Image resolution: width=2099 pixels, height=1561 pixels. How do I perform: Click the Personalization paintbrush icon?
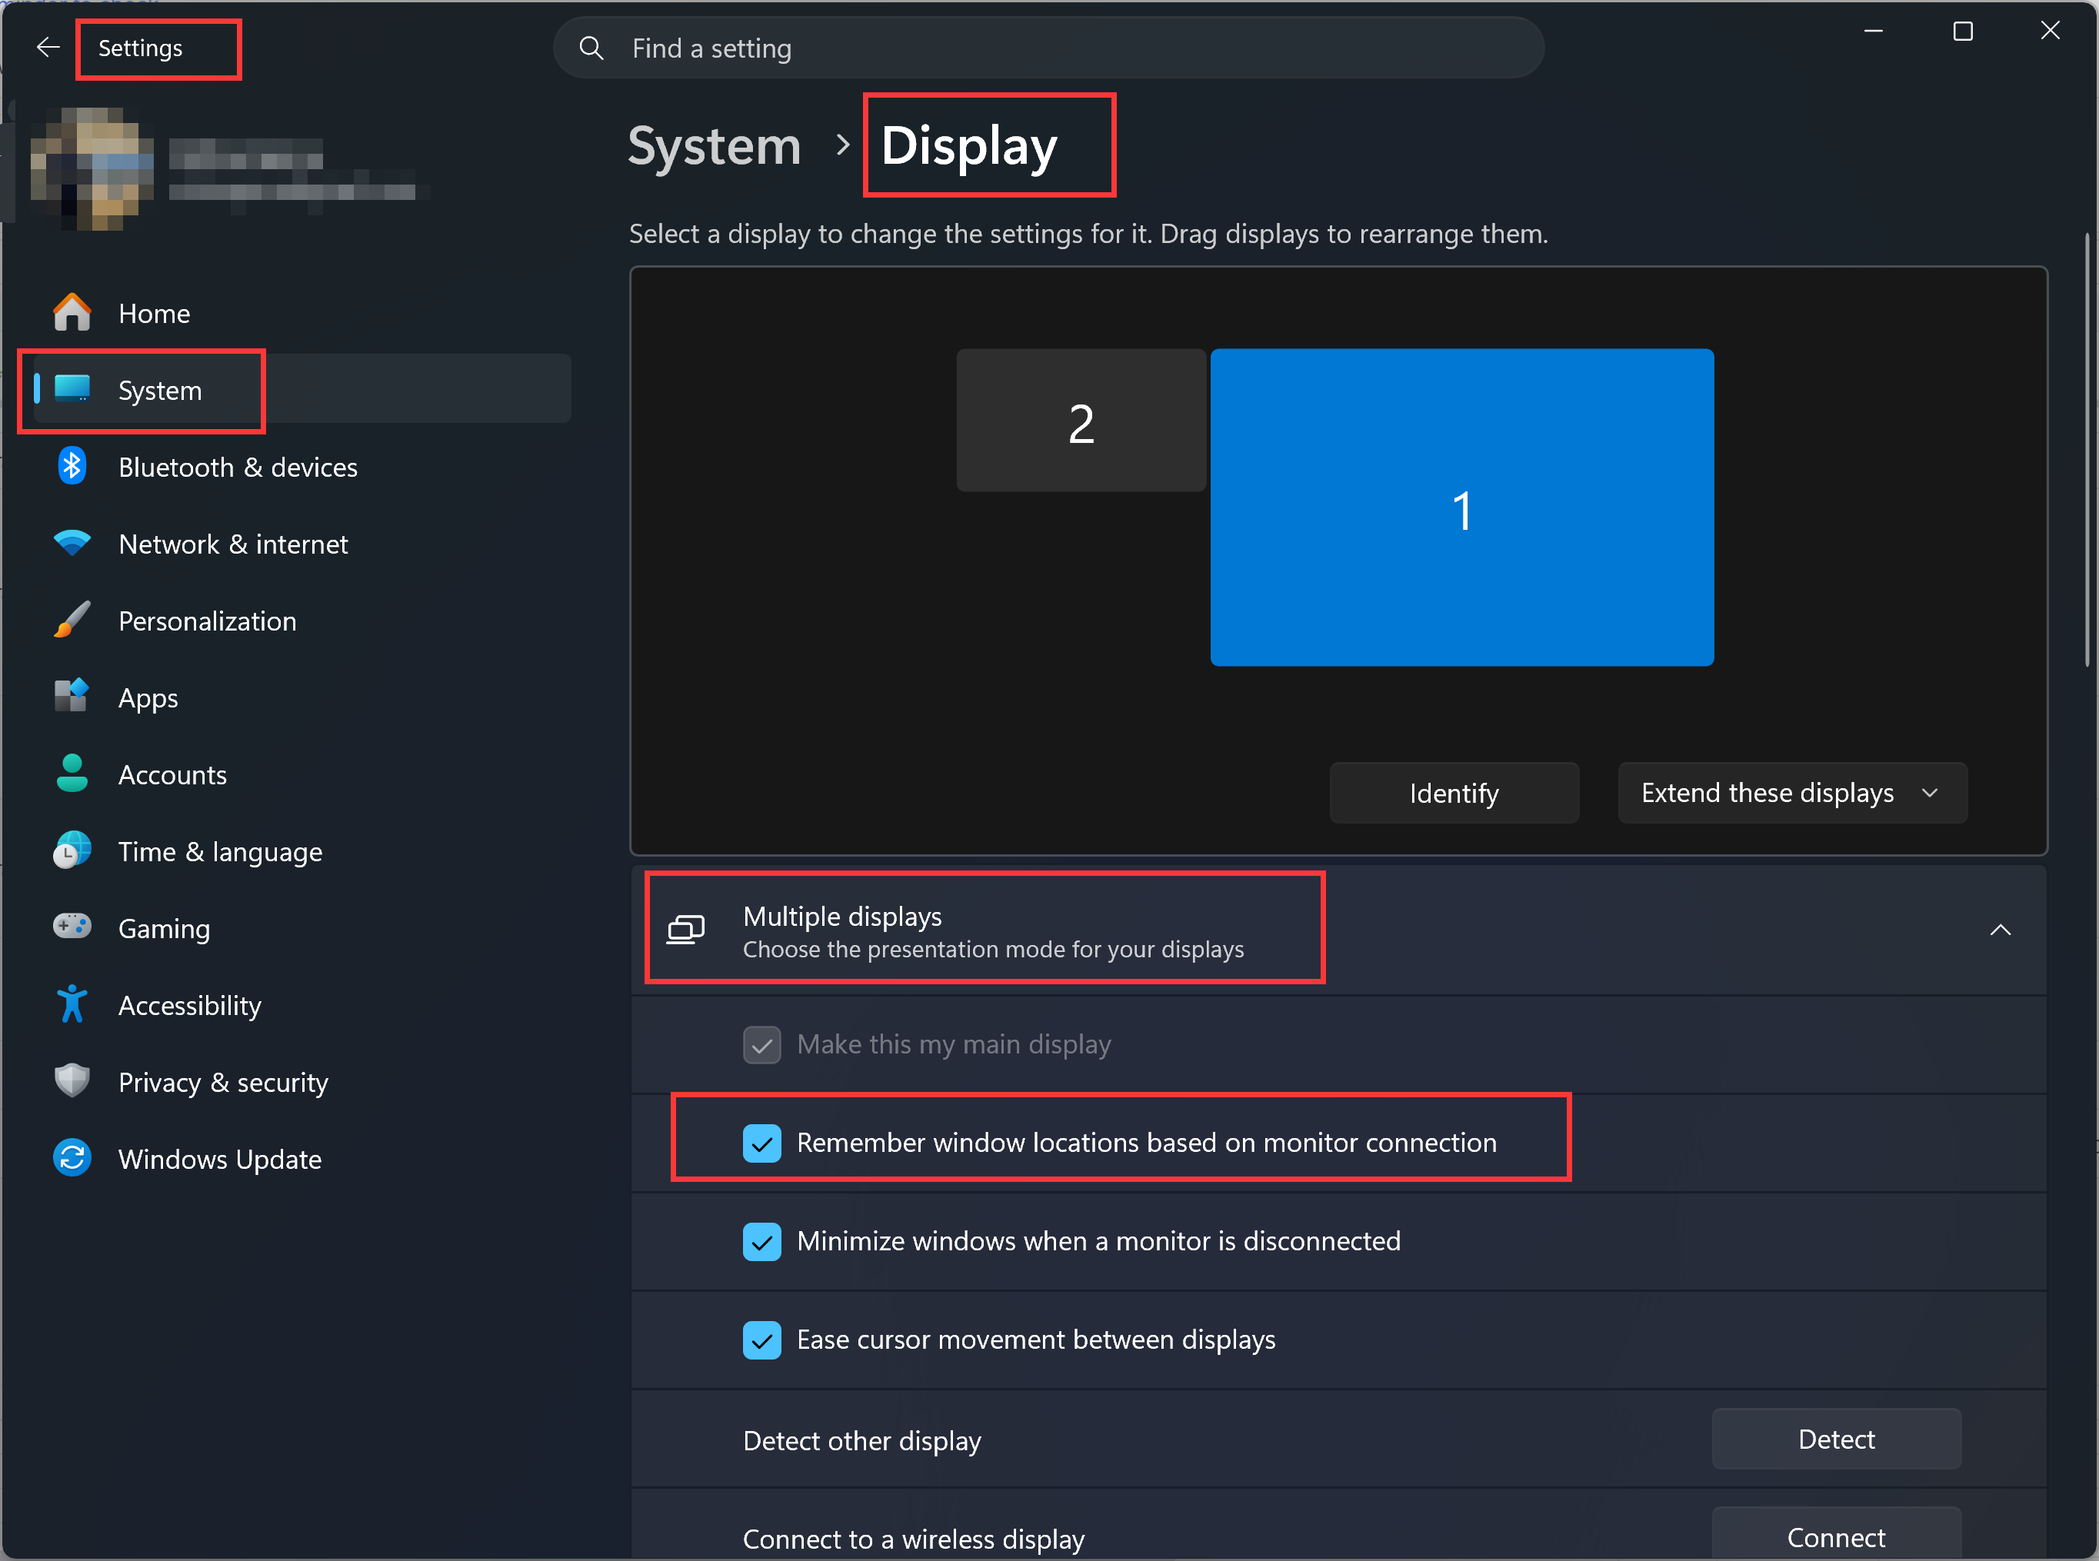(72, 621)
